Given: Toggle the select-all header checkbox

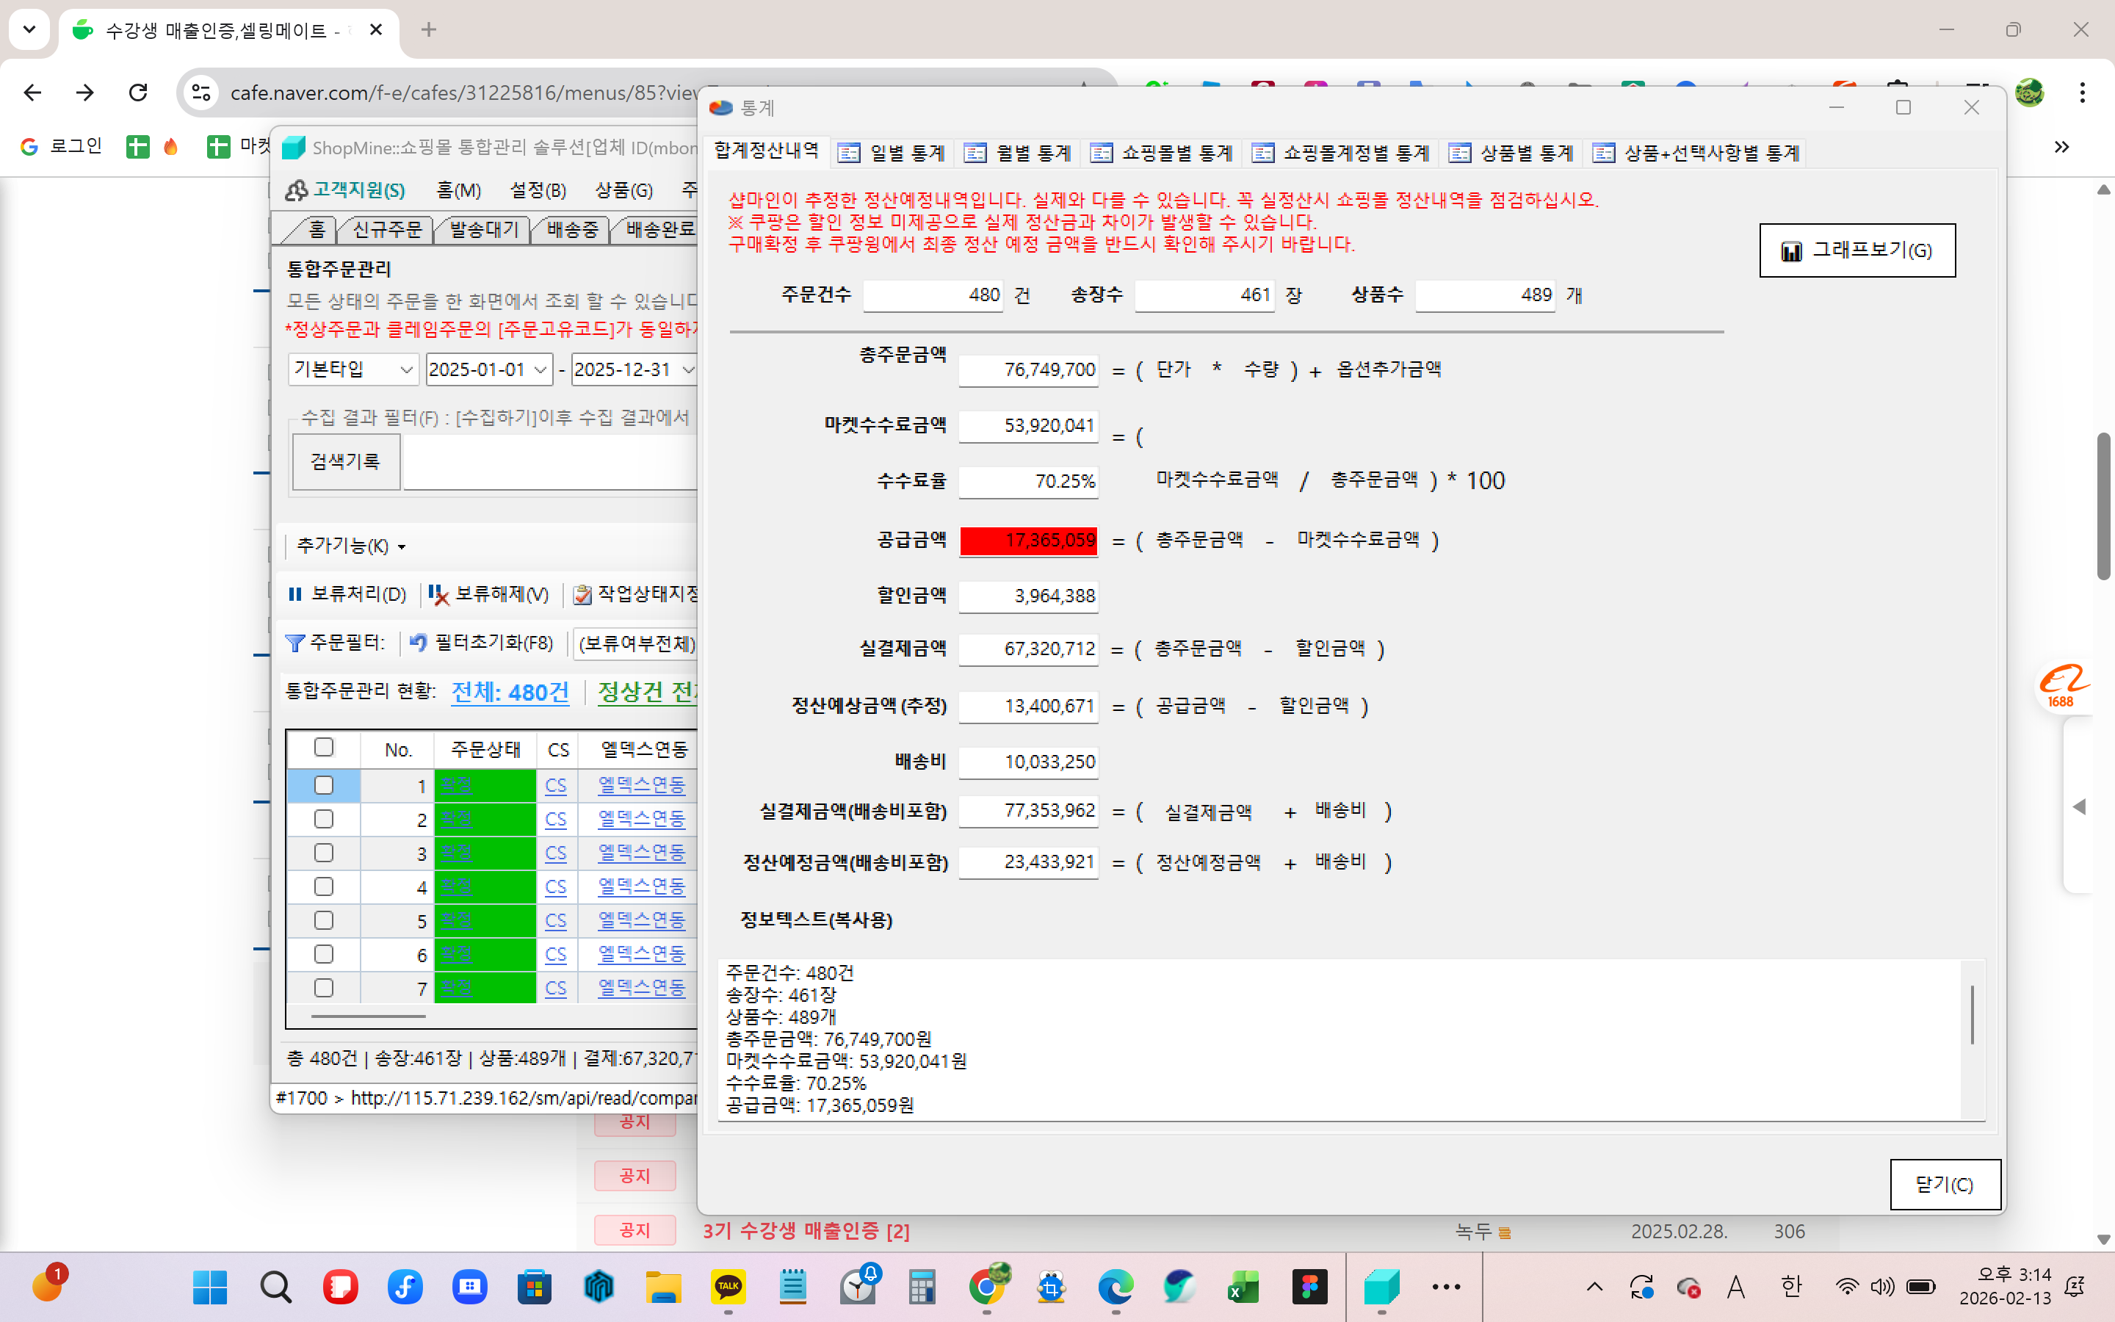Looking at the screenshot, I should [323, 748].
